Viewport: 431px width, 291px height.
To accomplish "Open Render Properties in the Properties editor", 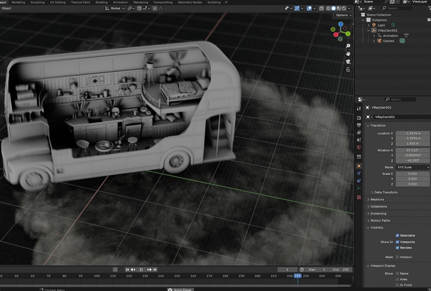I will click(359, 118).
